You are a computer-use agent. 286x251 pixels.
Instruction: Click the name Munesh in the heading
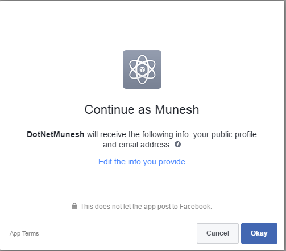click(177, 110)
